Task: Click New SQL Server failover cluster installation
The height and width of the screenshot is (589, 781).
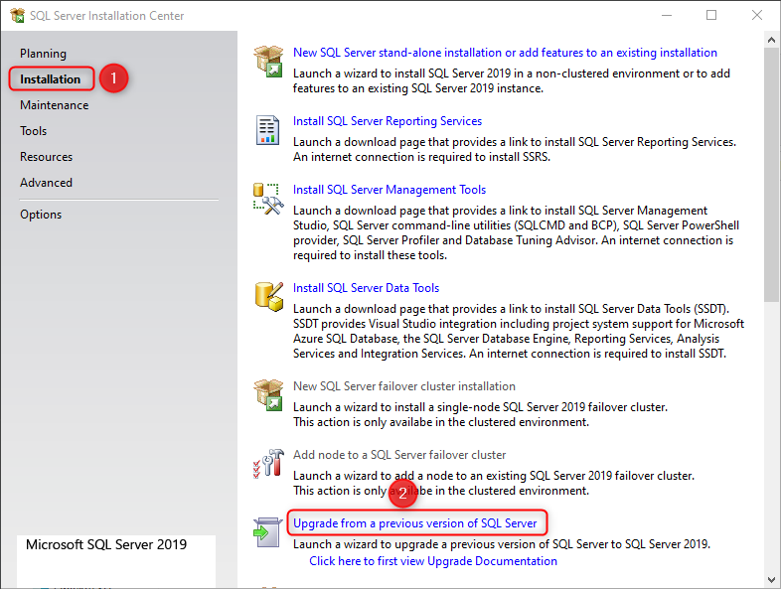Action: pyautogui.click(x=404, y=386)
